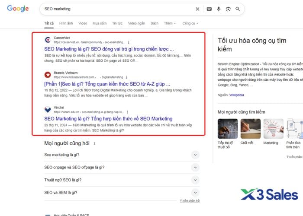303x216 pixels.
Task: Click the brandsvietnam.com breadcrumb URL
Action: pos(88,77)
